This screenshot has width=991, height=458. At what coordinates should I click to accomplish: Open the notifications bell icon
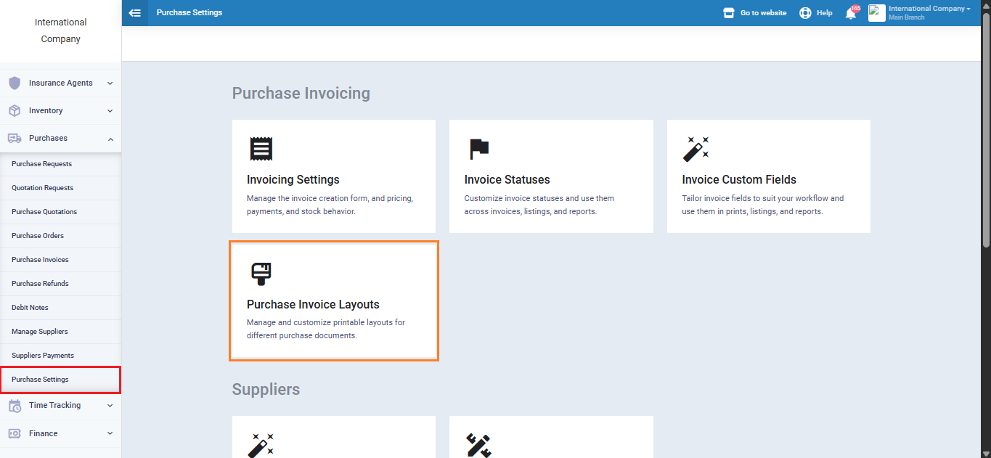click(850, 13)
